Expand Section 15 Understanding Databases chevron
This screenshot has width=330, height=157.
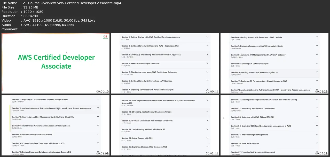(98, 134)
